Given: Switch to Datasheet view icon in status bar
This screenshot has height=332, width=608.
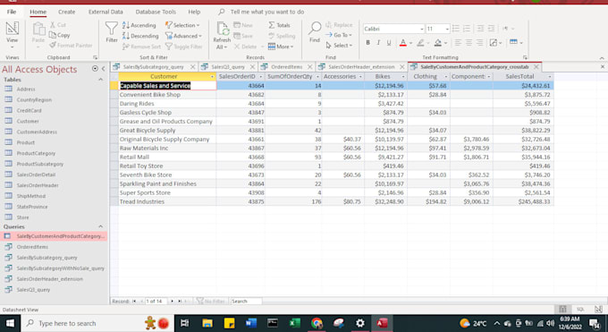Looking at the screenshot, I should click(562, 309).
